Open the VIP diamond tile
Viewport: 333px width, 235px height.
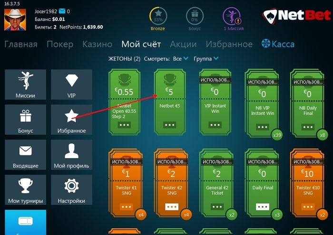(x=71, y=85)
